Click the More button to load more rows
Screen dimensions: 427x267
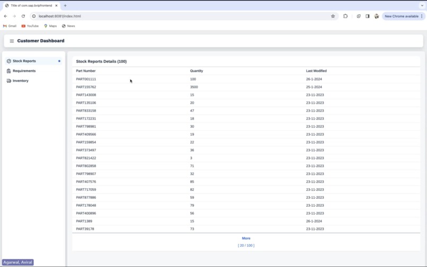click(x=246, y=238)
